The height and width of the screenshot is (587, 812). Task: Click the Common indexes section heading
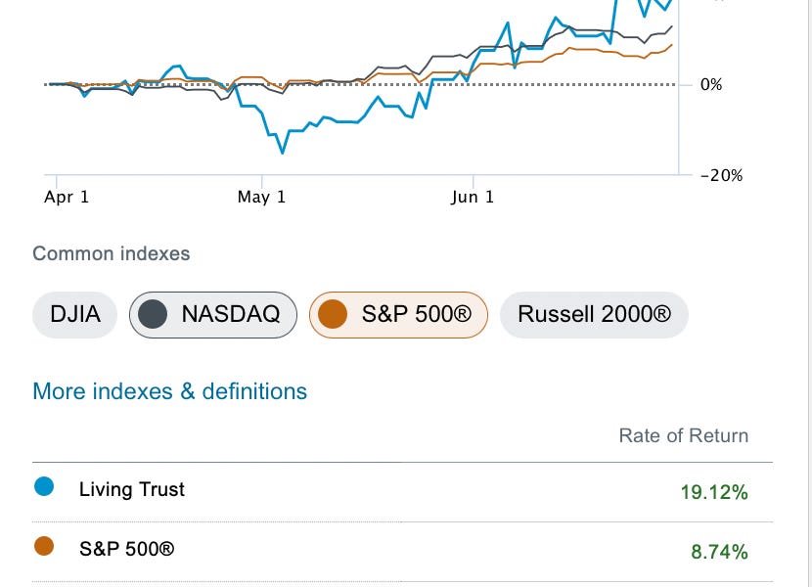[112, 252]
